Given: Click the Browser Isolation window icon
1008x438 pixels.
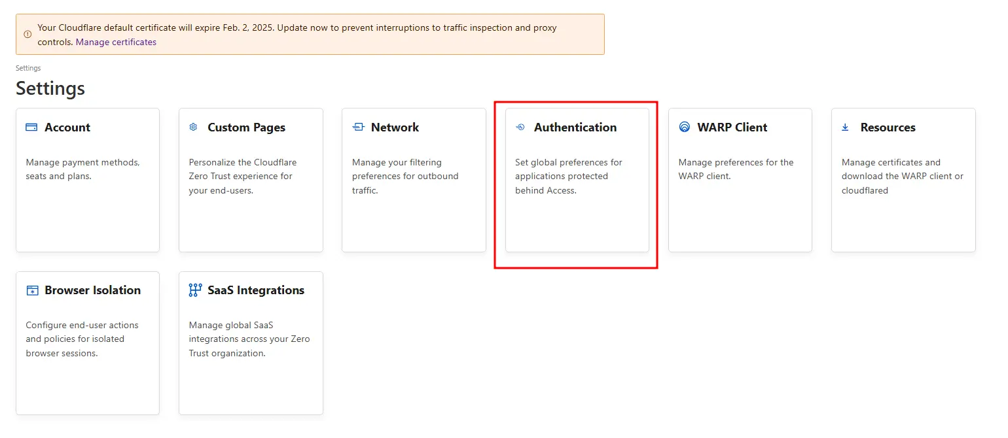Looking at the screenshot, I should 32,290.
